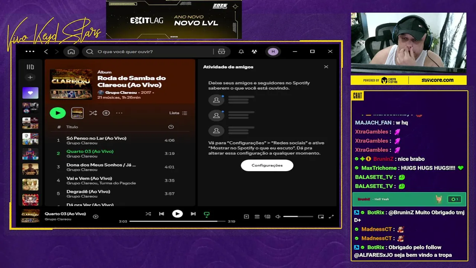Sort tracks by the duration clock icon

coord(171,127)
